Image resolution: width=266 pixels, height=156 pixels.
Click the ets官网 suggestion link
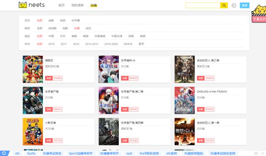pos(172,153)
